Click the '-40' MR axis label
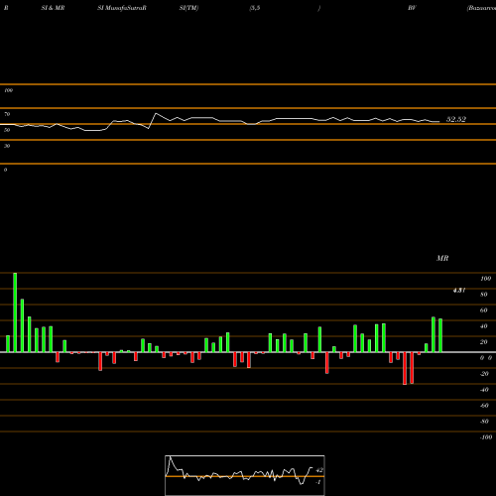 (x=484, y=390)
